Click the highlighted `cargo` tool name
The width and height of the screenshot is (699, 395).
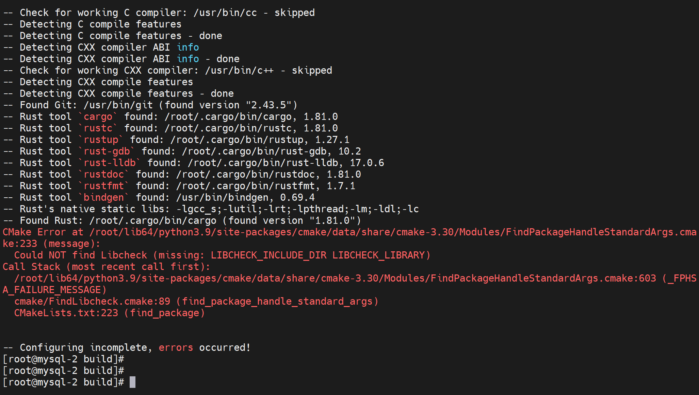click(x=98, y=116)
